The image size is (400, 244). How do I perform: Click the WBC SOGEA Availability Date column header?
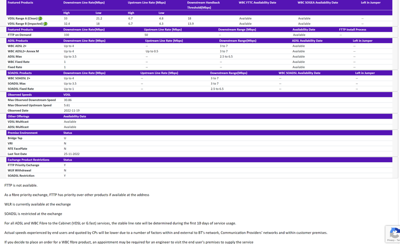318,2
